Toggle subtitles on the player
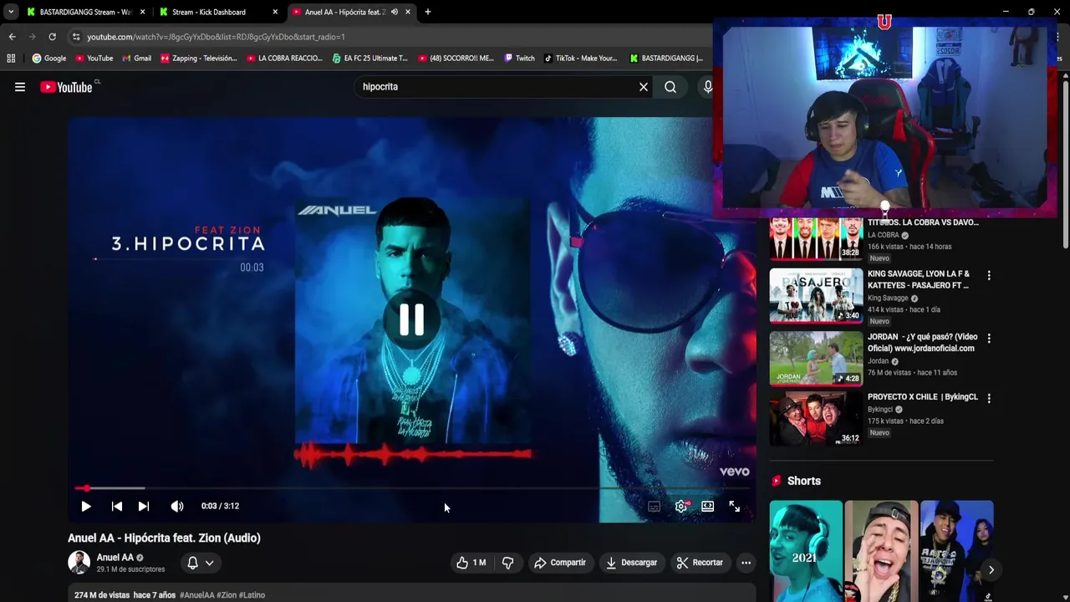The width and height of the screenshot is (1070, 602). [655, 506]
